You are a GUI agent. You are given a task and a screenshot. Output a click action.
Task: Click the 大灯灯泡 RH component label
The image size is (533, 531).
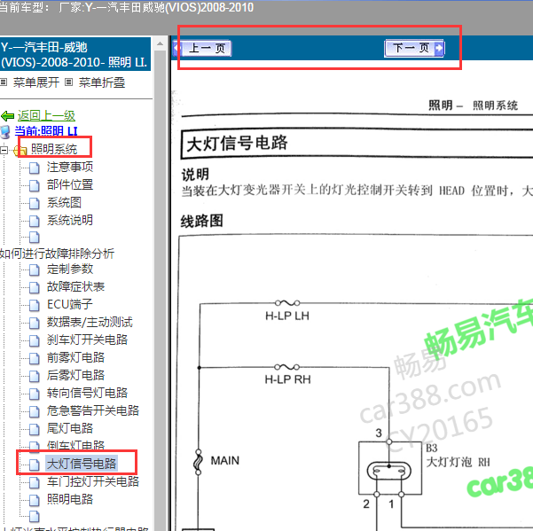coord(458,462)
